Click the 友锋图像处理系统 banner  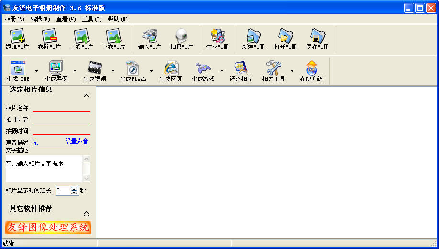click(48, 227)
